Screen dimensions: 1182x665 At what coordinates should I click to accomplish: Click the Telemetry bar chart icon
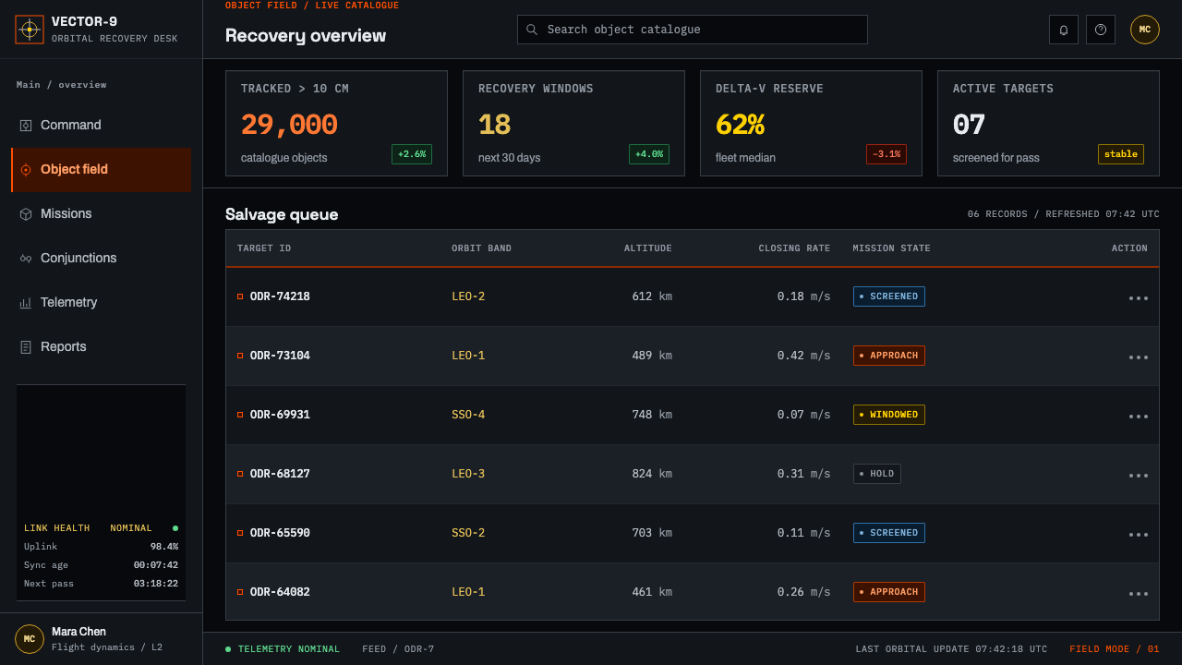tap(26, 303)
